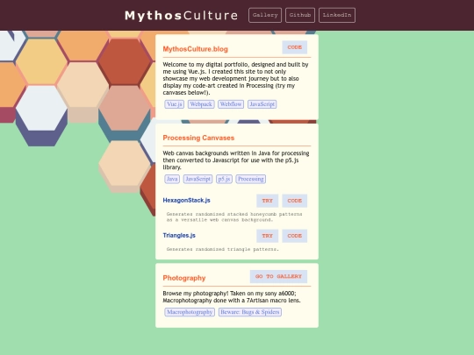Click the Vue.js tag
Screen dimensions: 474x355
[175, 104]
